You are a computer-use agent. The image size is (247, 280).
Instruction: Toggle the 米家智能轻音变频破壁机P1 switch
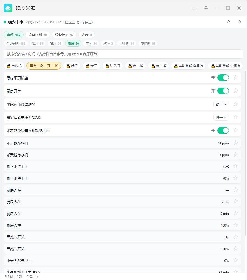223,131
